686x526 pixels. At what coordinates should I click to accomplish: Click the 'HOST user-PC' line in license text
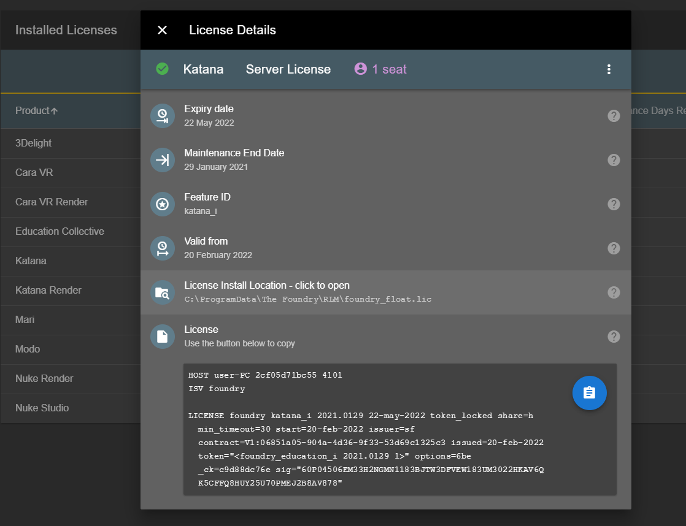265,375
